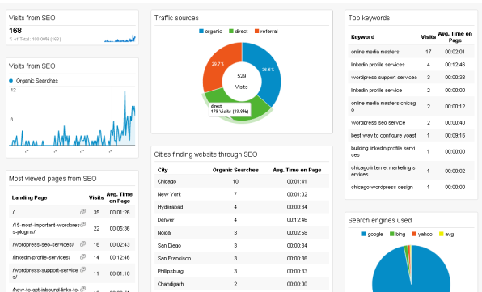This screenshot has height=292, width=482.
Task: Open wordpress-support-services page external link icon
Action: 82,269
